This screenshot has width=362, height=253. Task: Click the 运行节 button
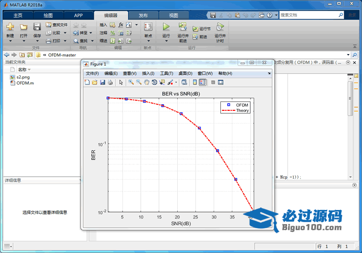(202, 29)
